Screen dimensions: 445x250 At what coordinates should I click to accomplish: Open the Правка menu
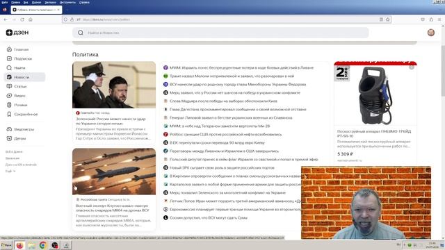click(x=15, y=2)
